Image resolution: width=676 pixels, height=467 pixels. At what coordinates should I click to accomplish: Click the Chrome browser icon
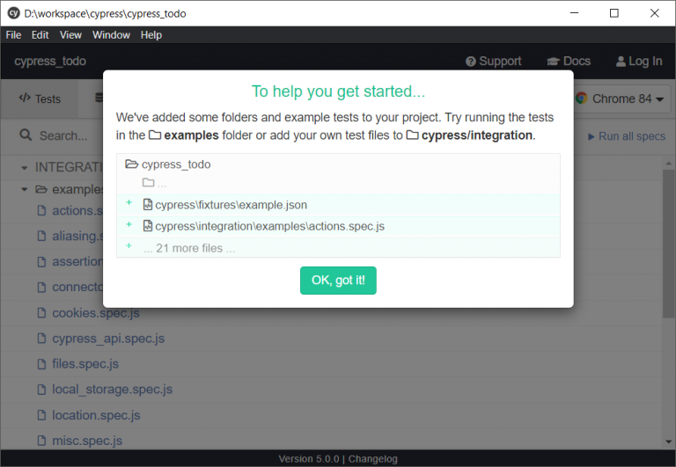(582, 99)
